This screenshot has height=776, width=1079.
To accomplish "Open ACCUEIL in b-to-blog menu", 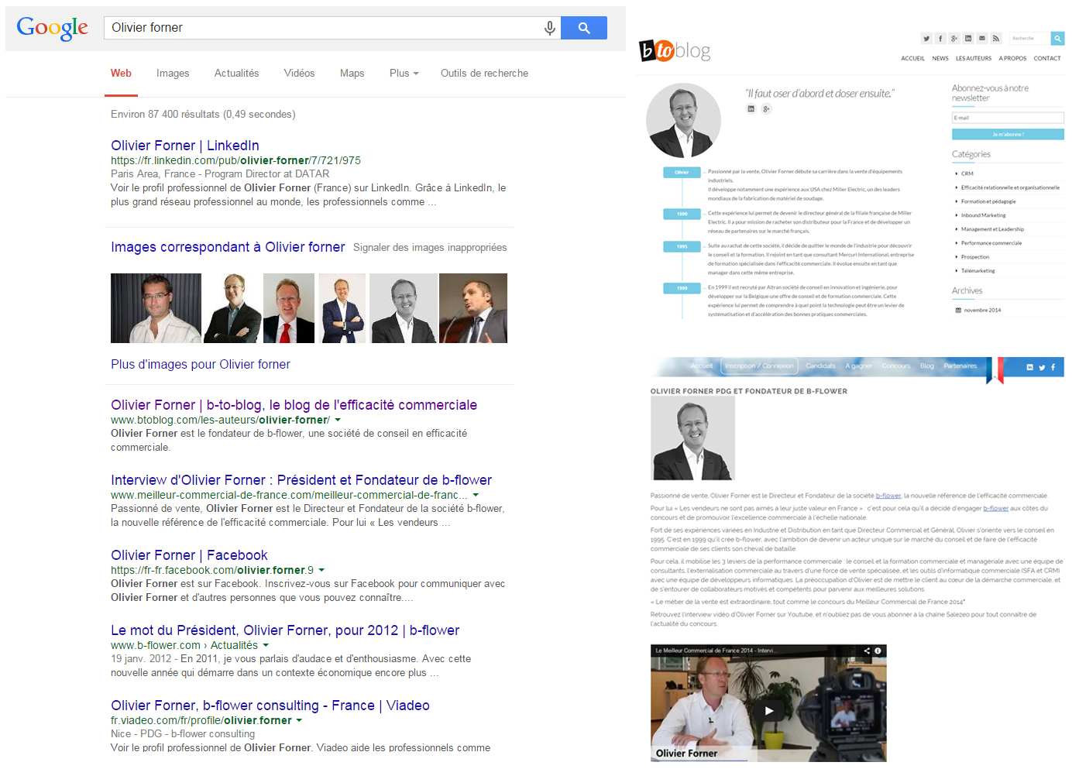I will click(912, 58).
